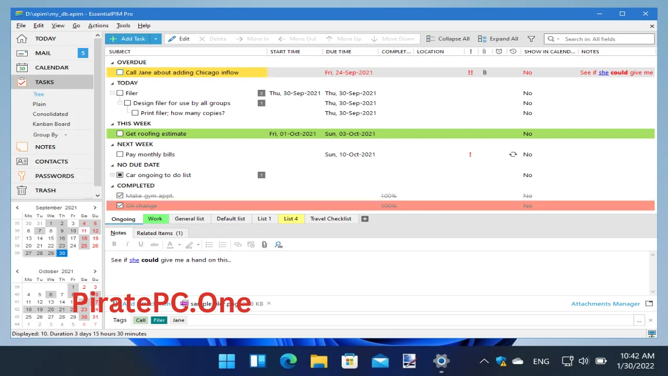Collapse the THIS WEEK group

point(112,123)
